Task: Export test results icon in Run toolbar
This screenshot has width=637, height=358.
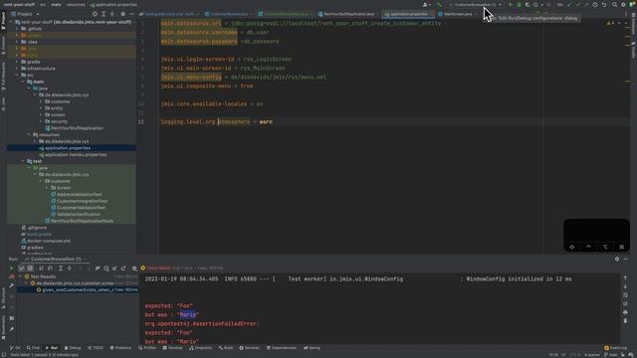Action: [123, 268]
